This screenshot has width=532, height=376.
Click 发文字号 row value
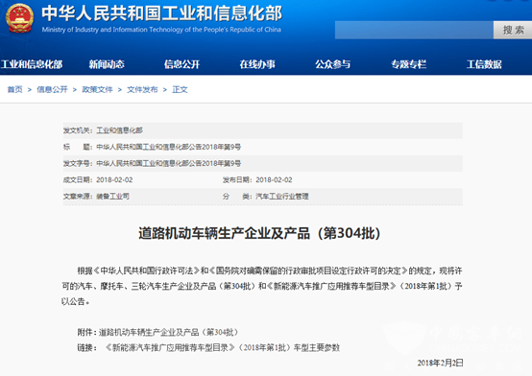pyautogui.click(x=169, y=163)
